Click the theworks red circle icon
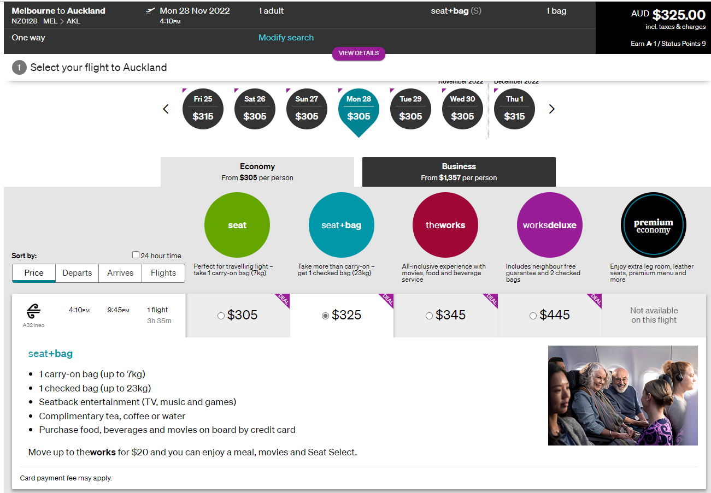711x493 pixels. coord(445,225)
